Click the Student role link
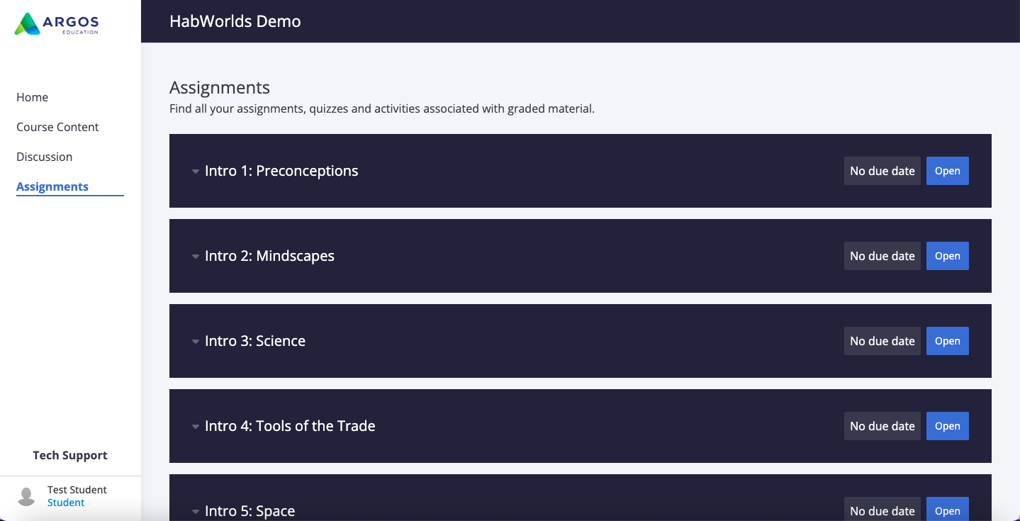Image resolution: width=1020 pixels, height=521 pixels. coord(66,503)
